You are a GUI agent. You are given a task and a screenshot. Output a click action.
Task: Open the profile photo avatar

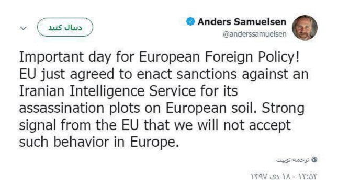[x=305, y=28]
